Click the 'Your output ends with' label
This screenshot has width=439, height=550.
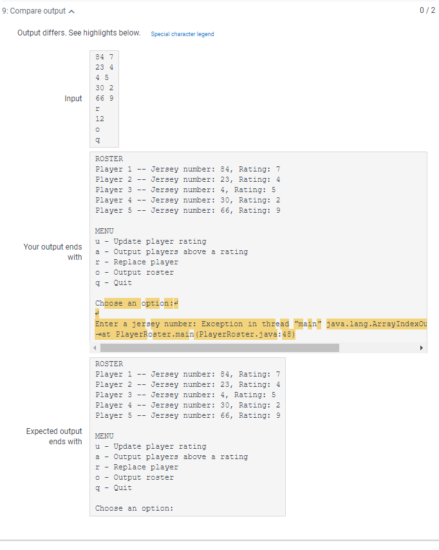pyautogui.click(x=53, y=252)
